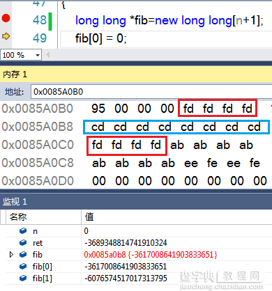The height and width of the screenshot is (291, 272).
Task: Click the 值 column header
Action: tap(89, 217)
